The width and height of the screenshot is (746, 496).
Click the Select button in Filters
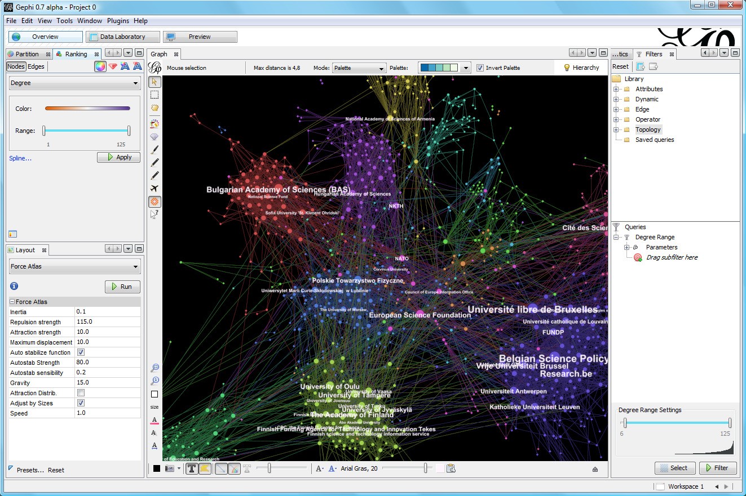[674, 468]
